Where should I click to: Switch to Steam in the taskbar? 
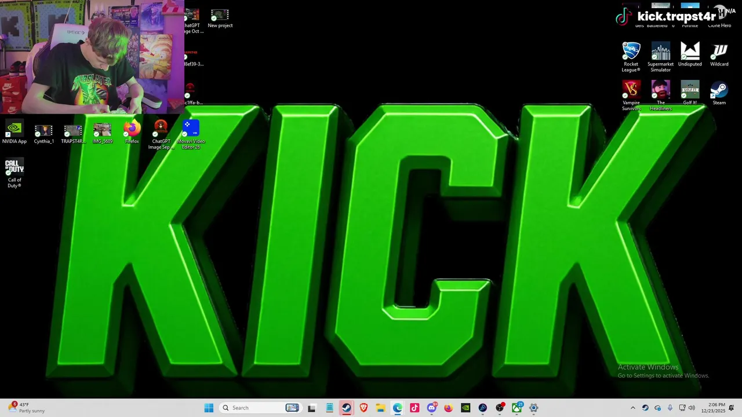click(x=346, y=408)
